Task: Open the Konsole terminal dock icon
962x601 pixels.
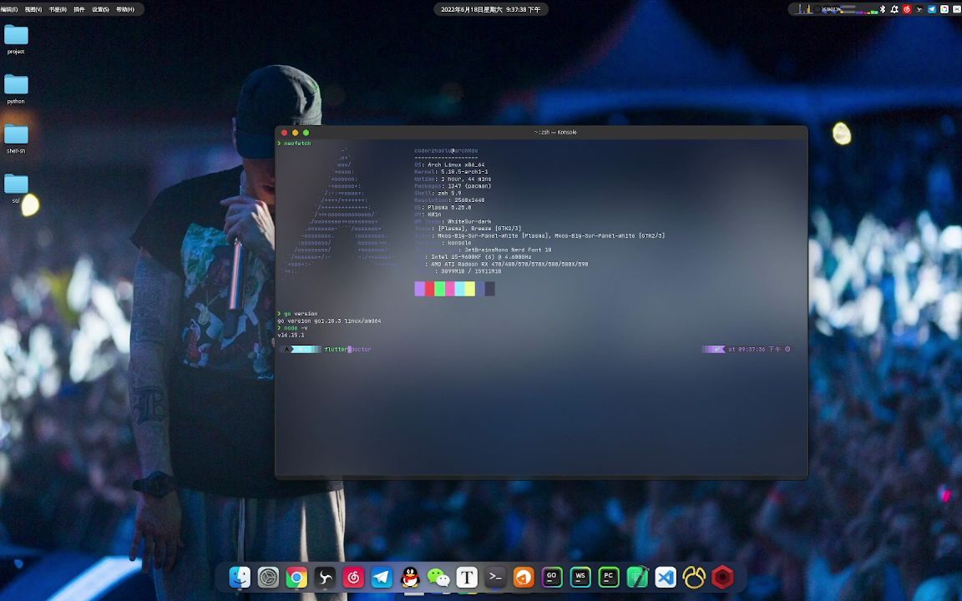Action: (x=495, y=577)
